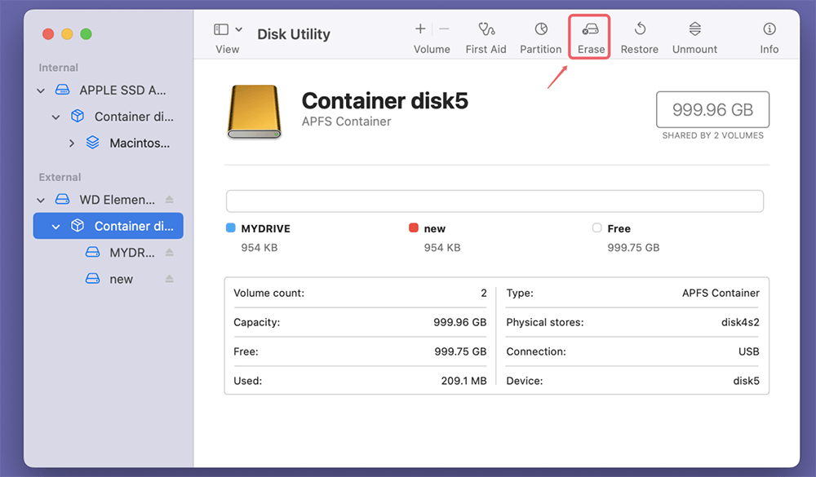Click the volume usage bar

[494, 201]
